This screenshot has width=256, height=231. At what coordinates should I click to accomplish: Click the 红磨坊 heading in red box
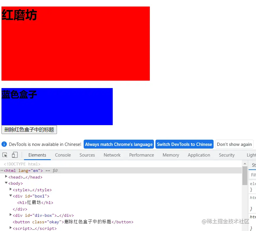19,15
